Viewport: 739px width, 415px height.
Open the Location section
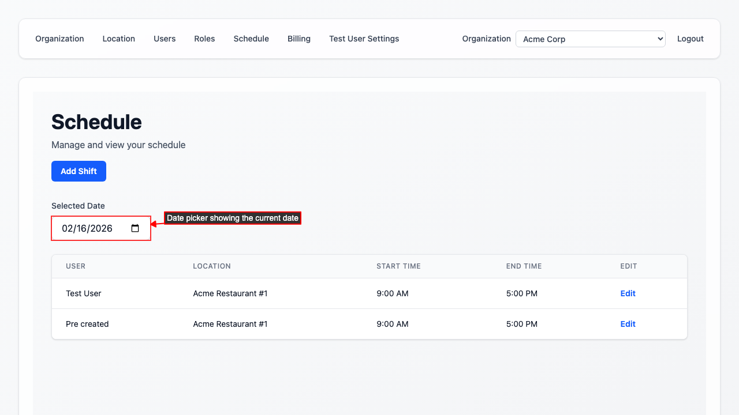[x=118, y=39]
